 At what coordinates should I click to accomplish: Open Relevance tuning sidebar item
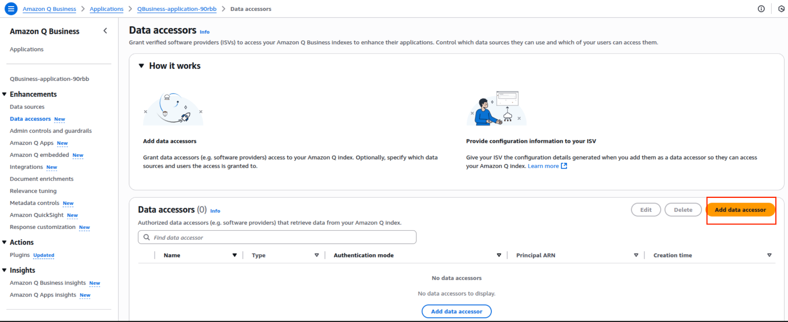click(x=33, y=191)
